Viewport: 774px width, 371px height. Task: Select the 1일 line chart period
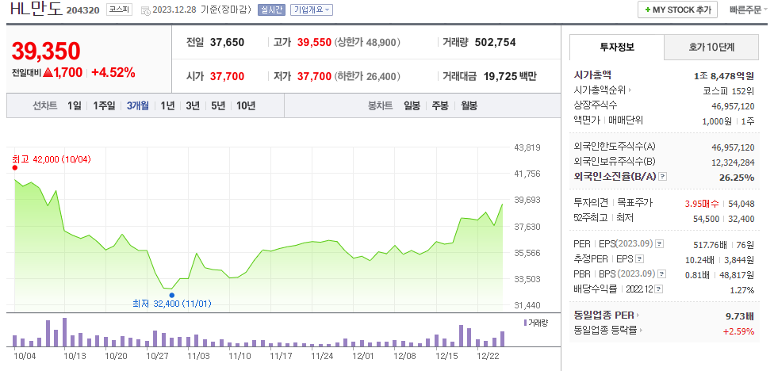tap(74, 105)
